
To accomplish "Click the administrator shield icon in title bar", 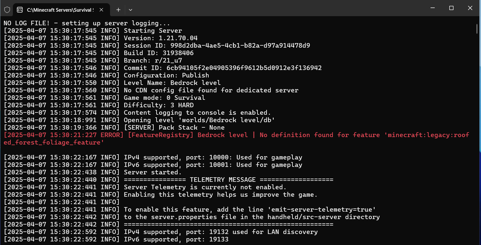I will (7, 10).
